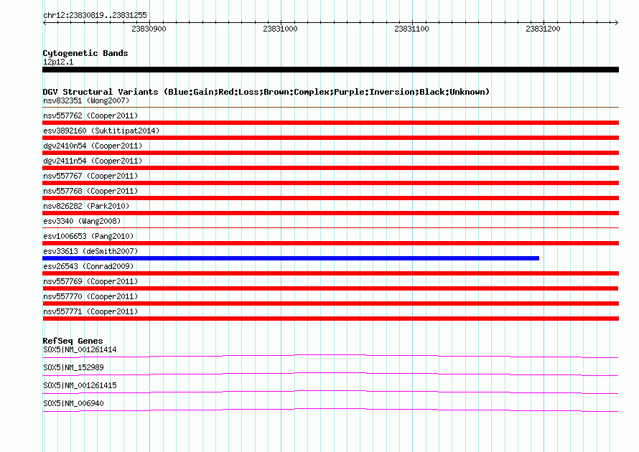Click the red bar under nsv557768

click(330, 198)
